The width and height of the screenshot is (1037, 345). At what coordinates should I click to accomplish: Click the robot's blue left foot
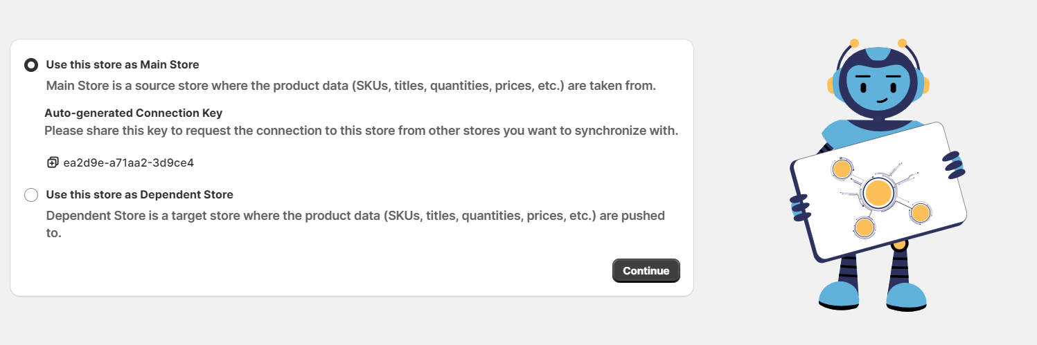coord(839,295)
